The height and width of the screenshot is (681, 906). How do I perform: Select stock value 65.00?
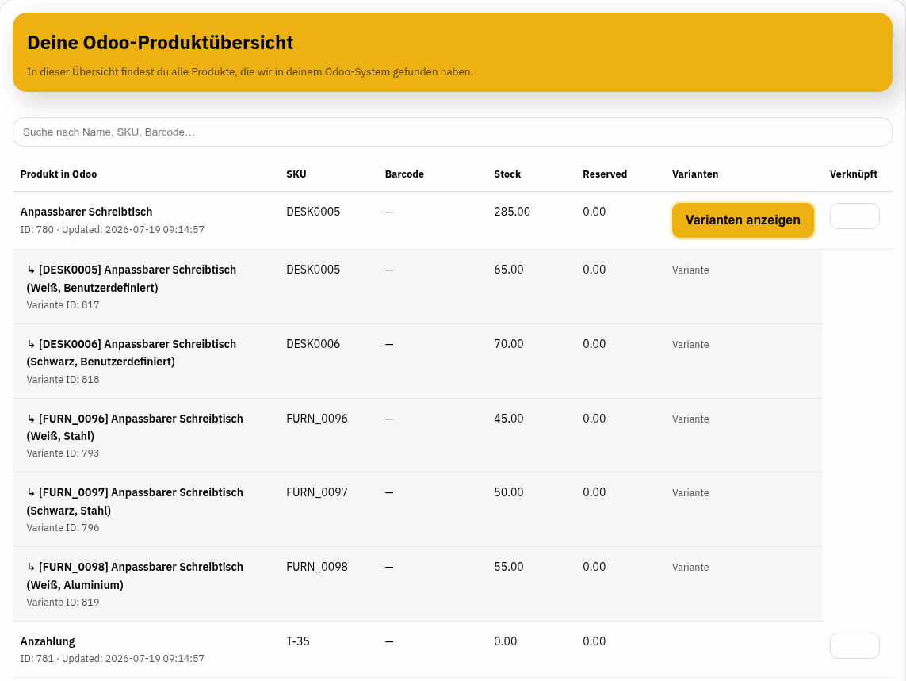[x=508, y=270]
